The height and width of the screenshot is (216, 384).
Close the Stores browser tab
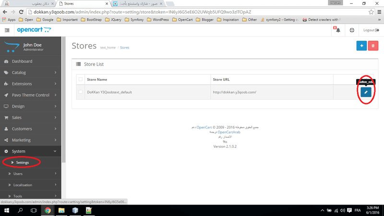(x=107, y=4)
